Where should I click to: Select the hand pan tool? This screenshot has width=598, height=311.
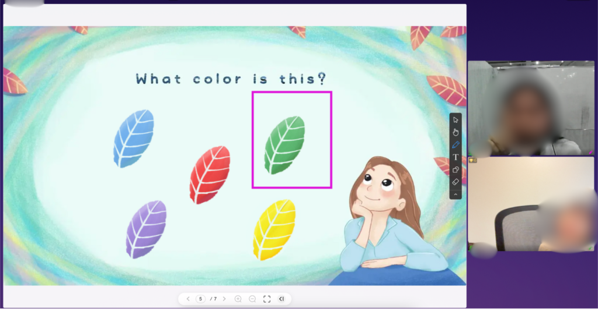coord(456,132)
